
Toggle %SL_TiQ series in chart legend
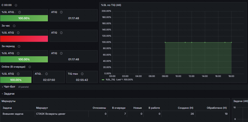tap(110, 80)
